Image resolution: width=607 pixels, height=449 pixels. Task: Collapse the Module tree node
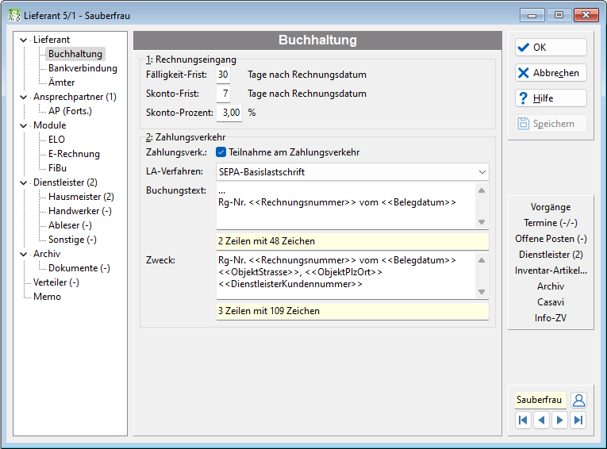point(24,126)
